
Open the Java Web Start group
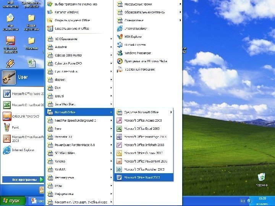pyautogui.click(x=79, y=104)
